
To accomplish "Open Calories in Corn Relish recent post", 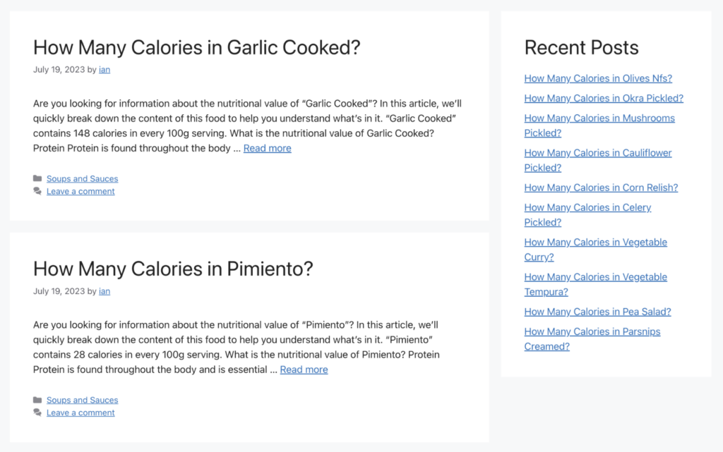I will [x=601, y=188].
